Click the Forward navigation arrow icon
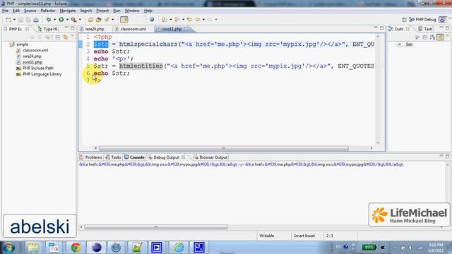 (x=210, y=20)
